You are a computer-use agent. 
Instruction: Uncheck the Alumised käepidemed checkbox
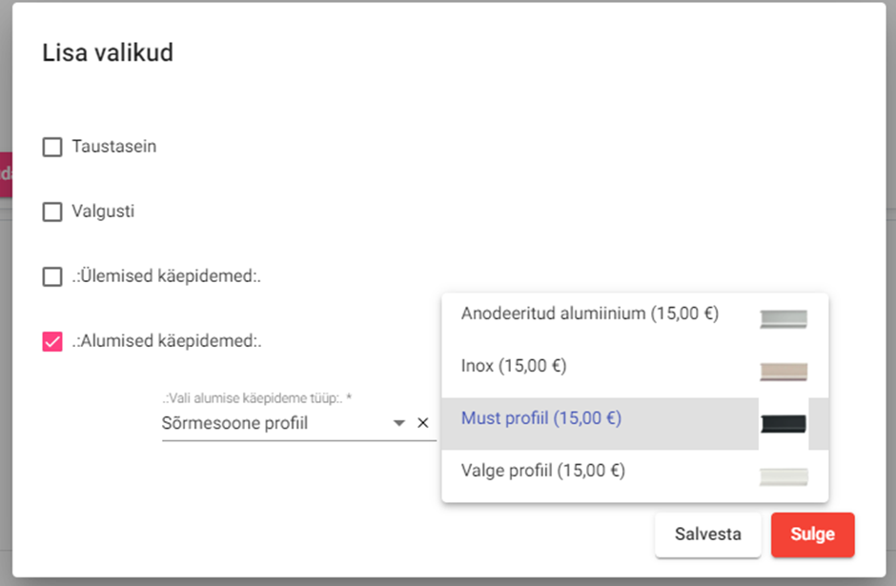click(52, 341)
